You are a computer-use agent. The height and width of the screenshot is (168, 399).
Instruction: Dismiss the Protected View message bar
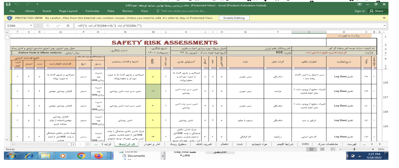pyautogui.click(x=384, y=18)
